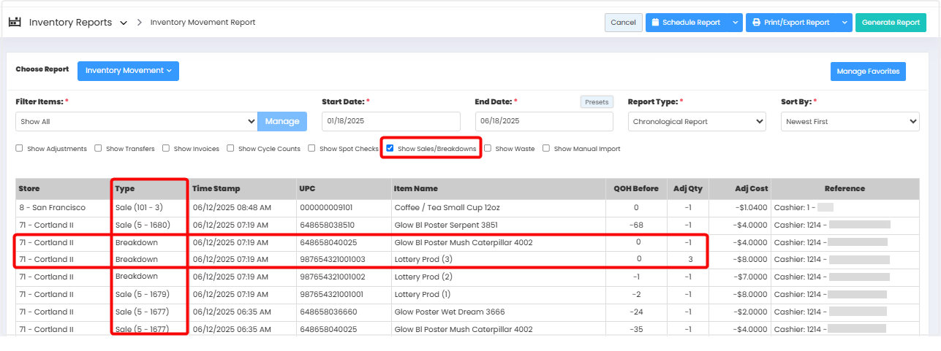
Task: Open the Print/Export Report dropdown arrow
Action: pyautogui.click(x=844, y=23)
